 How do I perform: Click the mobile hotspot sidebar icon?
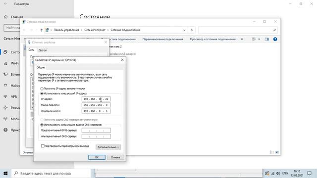pos(5,119)
